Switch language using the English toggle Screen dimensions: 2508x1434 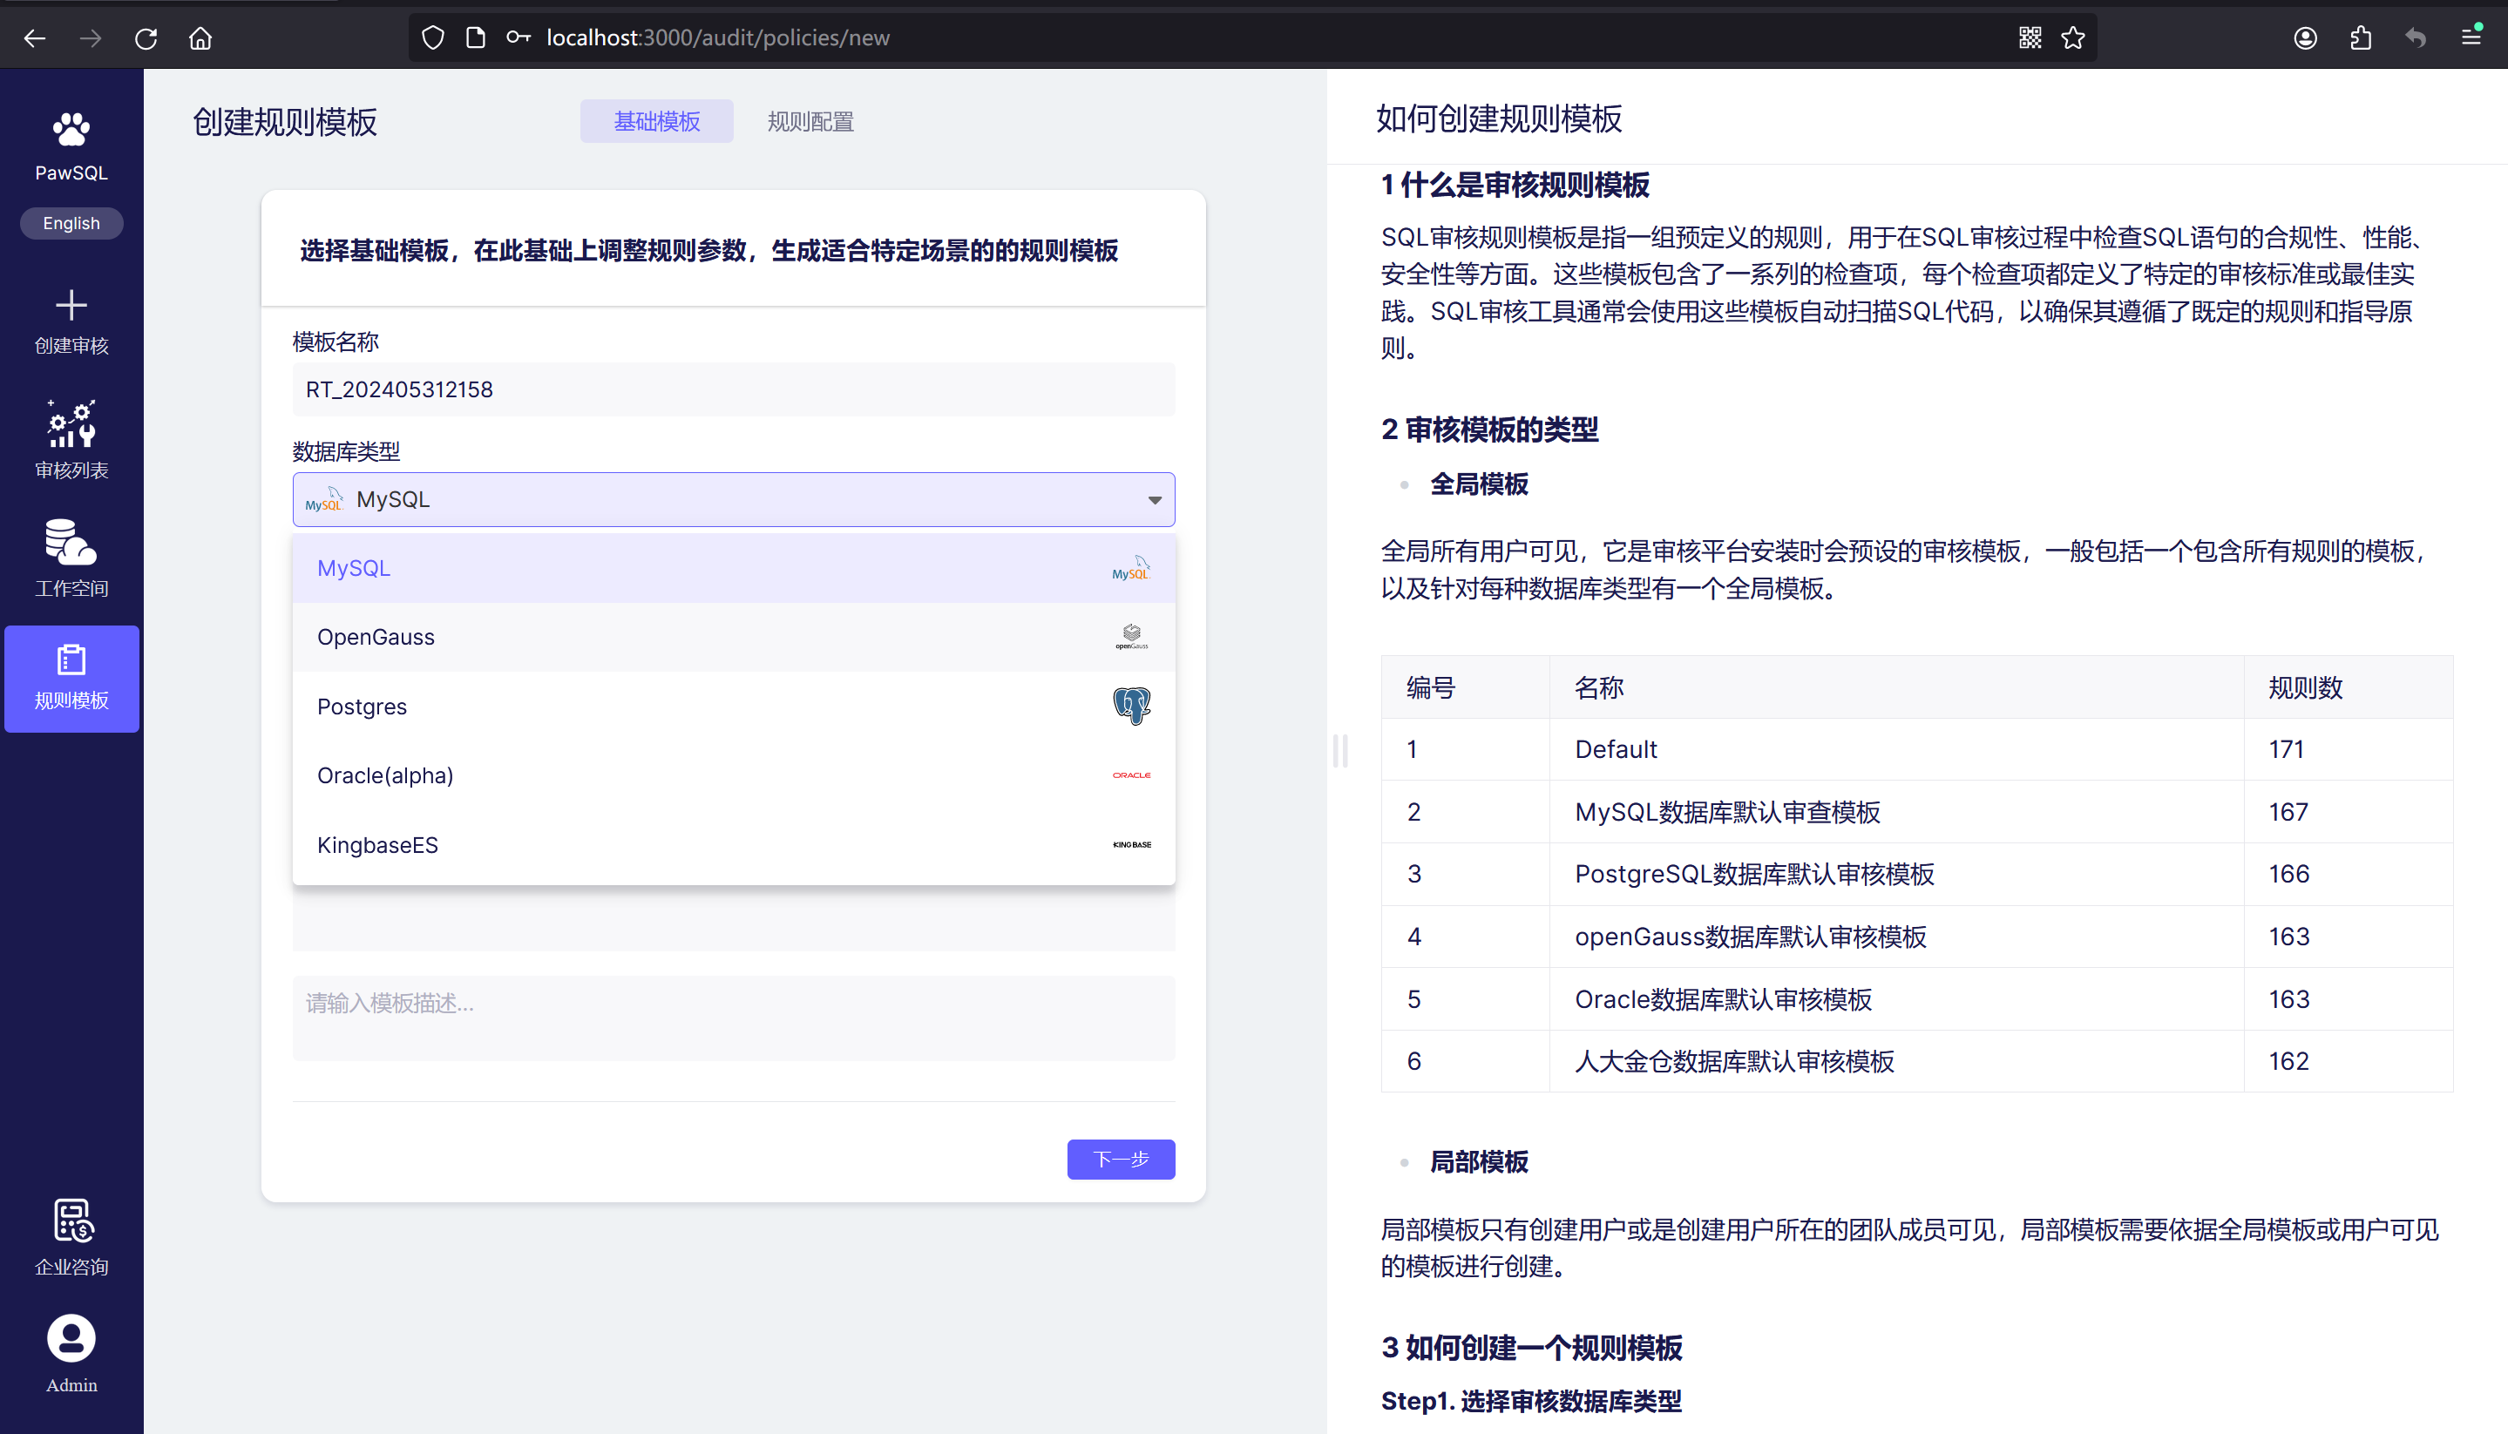point(71,224)
